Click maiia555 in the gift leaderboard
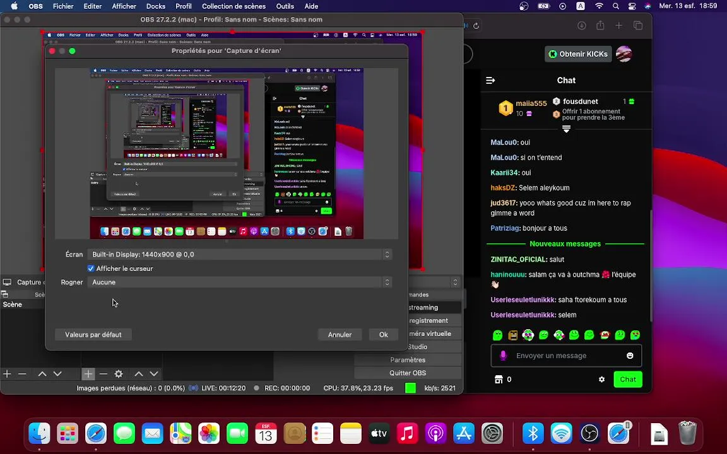 [x=531, y=103]
